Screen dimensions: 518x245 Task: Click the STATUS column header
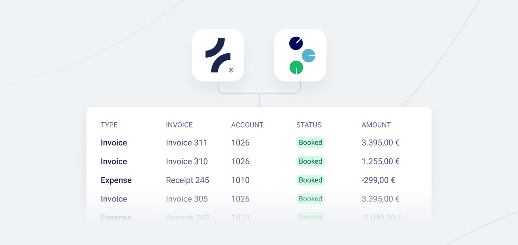coord(309,125)
